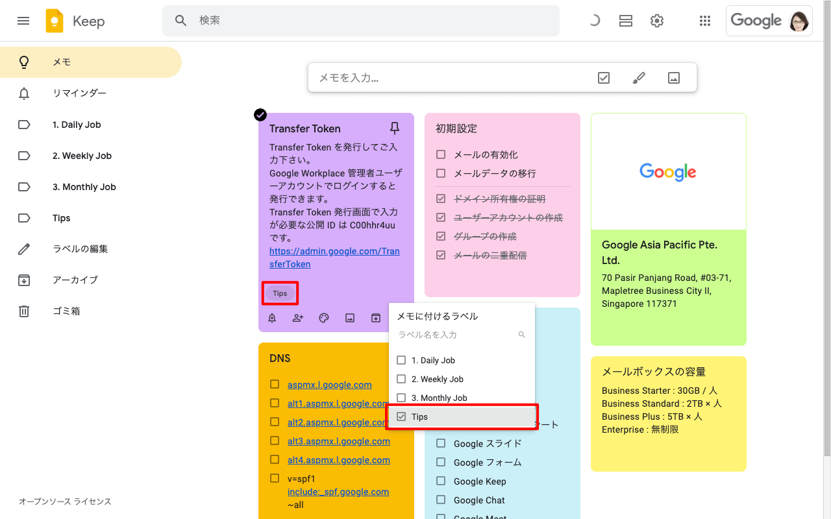Check 1. Daily Job in label popup
The height and width of the screenshot is (519, 831).
[x=401, y=360]
